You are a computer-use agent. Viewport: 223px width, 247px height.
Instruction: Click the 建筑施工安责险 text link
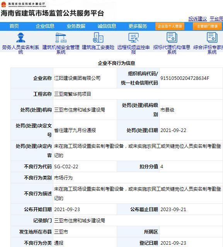pyautogui.click(x=98, y=47)
